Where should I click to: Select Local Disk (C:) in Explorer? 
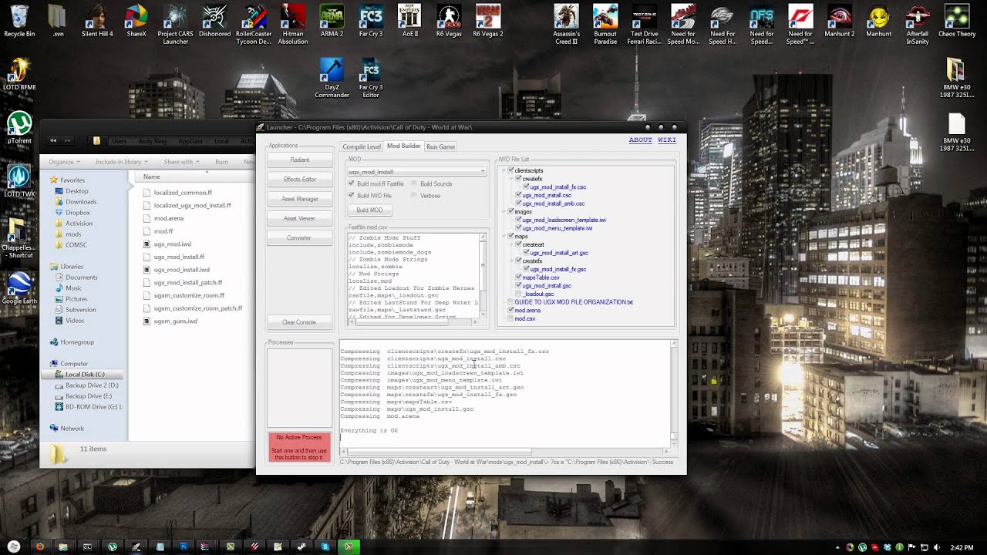tap(85, 375)
